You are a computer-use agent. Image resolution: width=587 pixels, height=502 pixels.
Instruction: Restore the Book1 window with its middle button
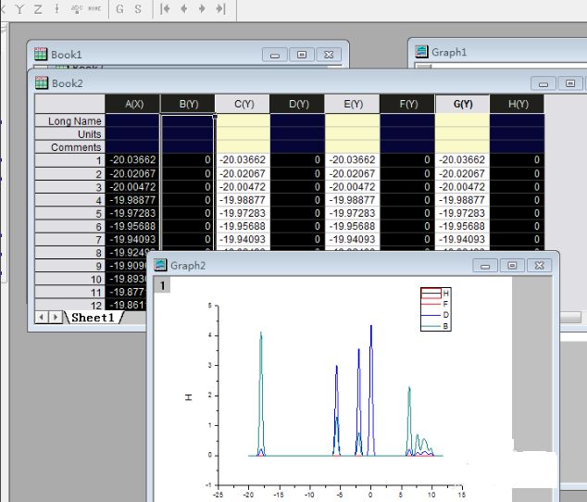click(302, 55)
